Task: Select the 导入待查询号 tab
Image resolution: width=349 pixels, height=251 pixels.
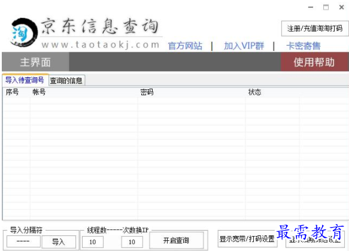Action: [x=25, y=80]
